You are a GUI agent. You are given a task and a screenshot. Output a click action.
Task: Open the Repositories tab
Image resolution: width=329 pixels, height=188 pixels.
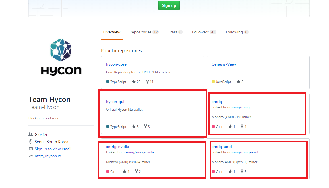pyautogui.click(x=144, y=32)
